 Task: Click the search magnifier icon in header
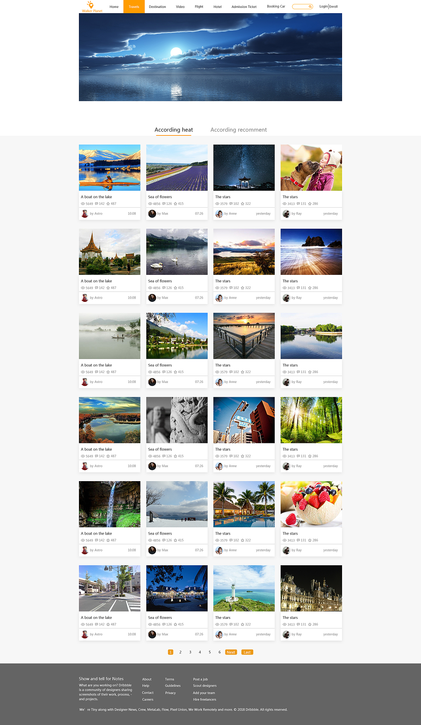[x=310, y=7]
